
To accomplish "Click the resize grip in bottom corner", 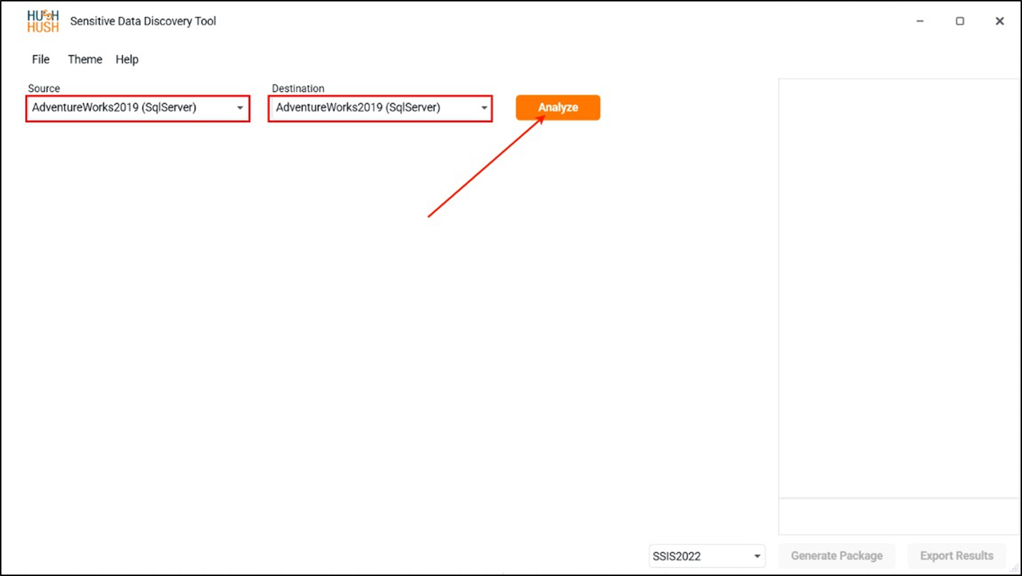I will point(1014,569).
